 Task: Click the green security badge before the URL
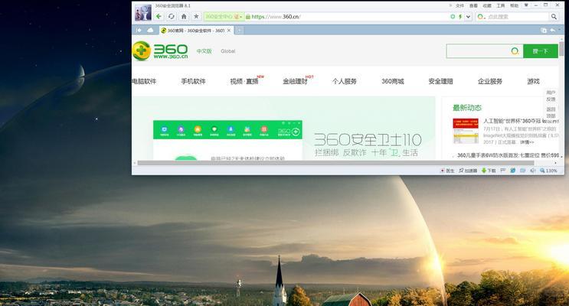tap(223, 17)
